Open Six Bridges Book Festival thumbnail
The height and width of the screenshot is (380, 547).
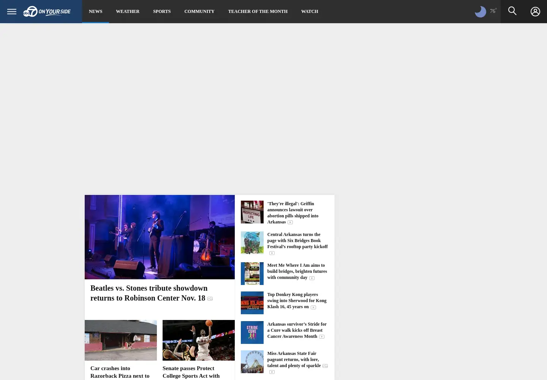[x=252, y=243]
